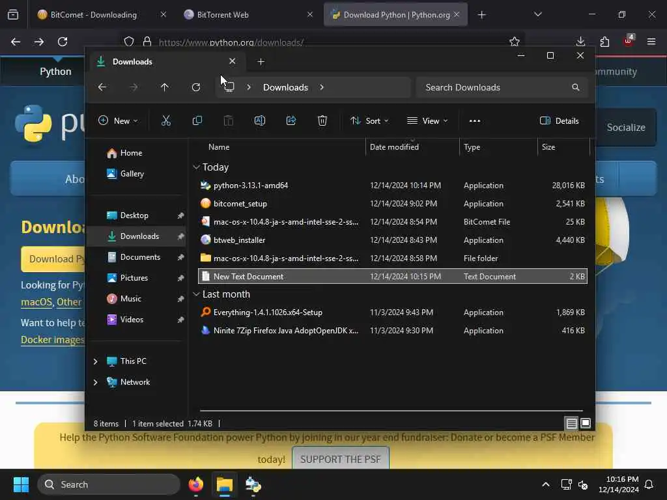Expand Network in navigation pane
Viewport: 667px width, 500px height.
pos(95,382)
